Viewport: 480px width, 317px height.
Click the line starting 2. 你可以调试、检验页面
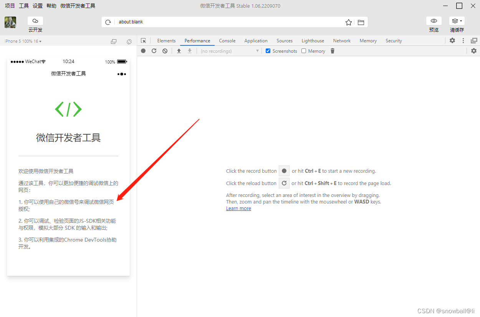click(67, 224)
